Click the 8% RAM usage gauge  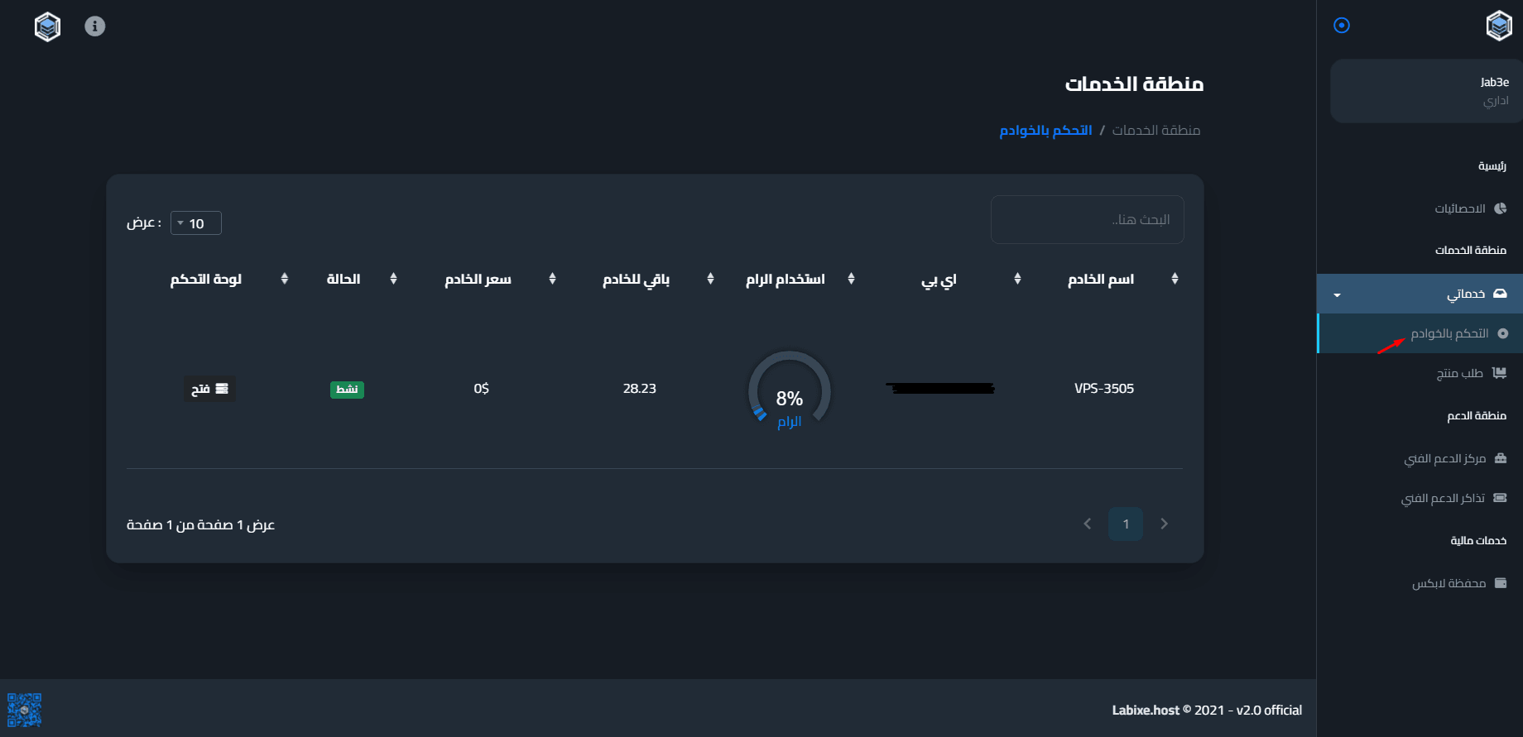789,391
